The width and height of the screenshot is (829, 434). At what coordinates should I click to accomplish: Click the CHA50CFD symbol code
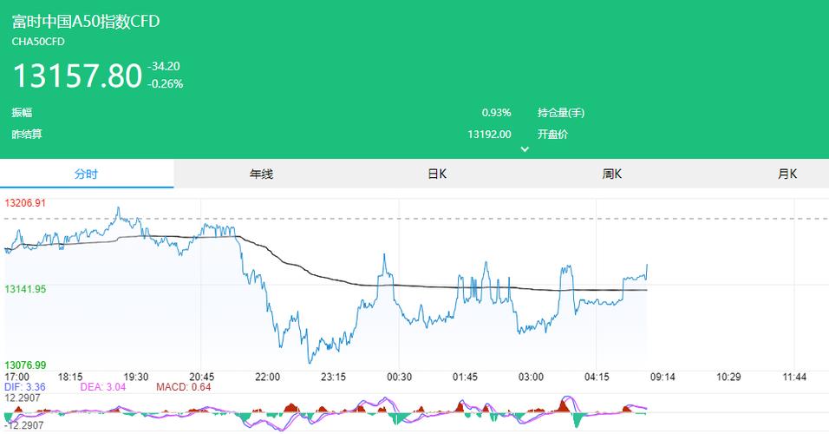tap(38, 42)
